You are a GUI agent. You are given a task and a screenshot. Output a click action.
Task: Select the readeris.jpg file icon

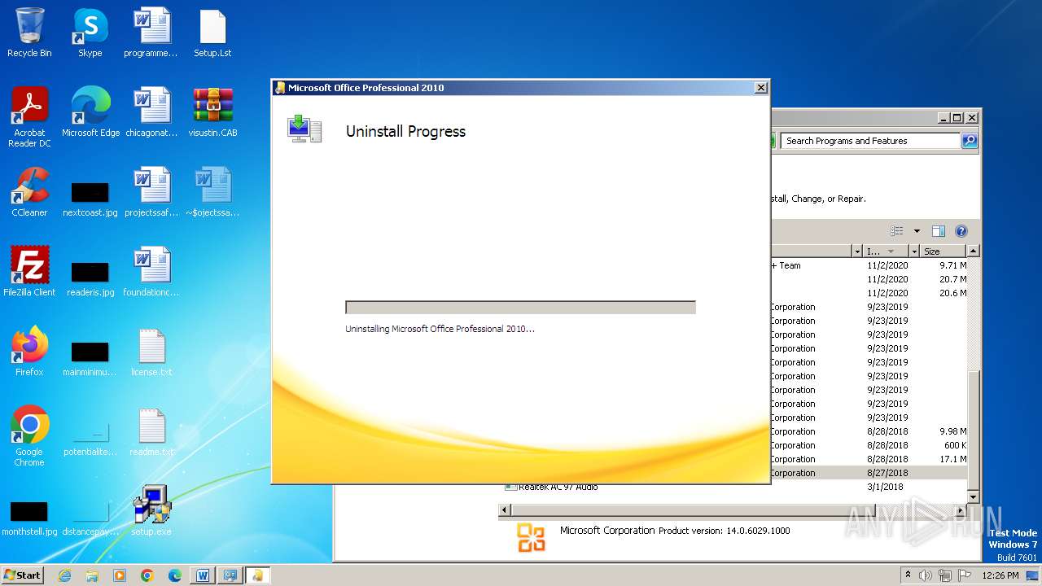pyautogui.click(x=90, y=277)
